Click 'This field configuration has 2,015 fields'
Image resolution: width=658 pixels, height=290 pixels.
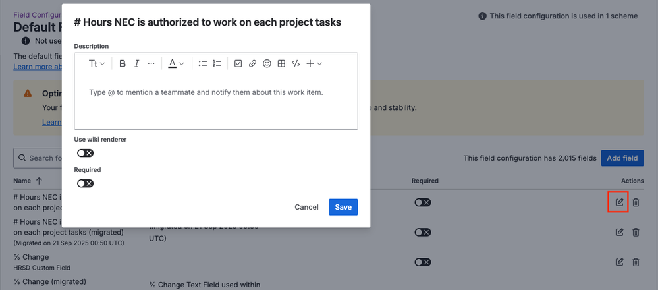[x=530, y=158]
